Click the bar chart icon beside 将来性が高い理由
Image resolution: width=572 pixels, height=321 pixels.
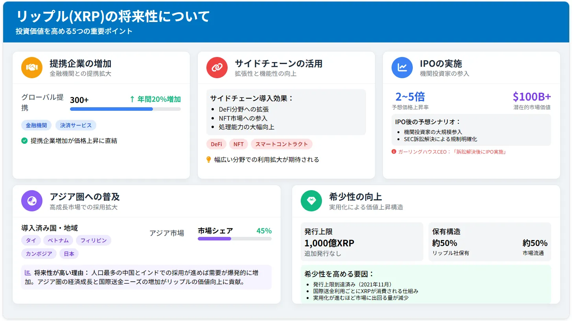[27, 272]
